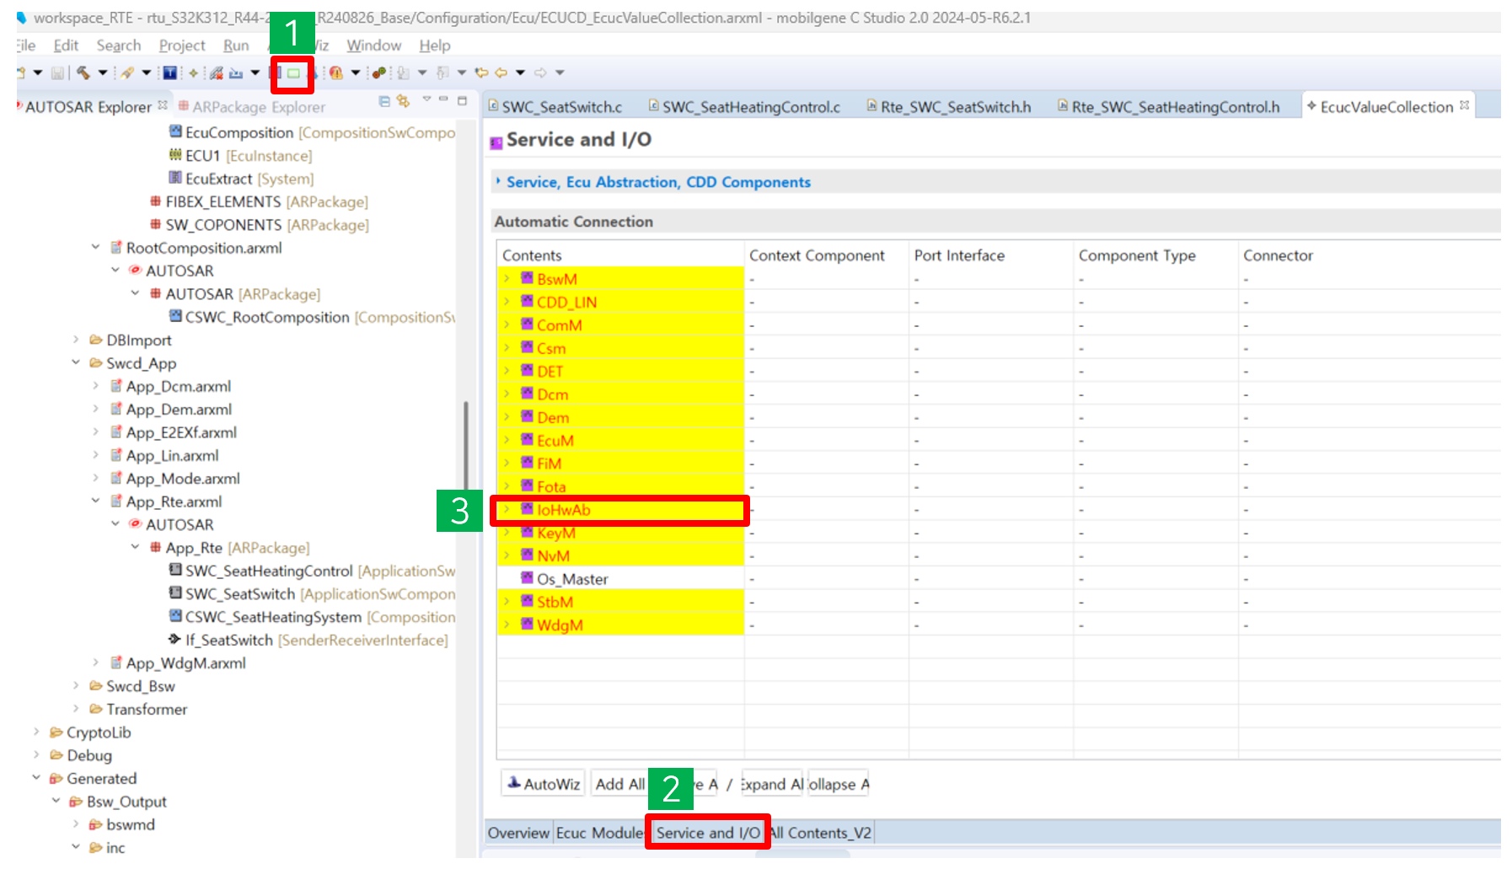Click the blue T icon in toolbar
1512x869 pixels.
point(169,73)
